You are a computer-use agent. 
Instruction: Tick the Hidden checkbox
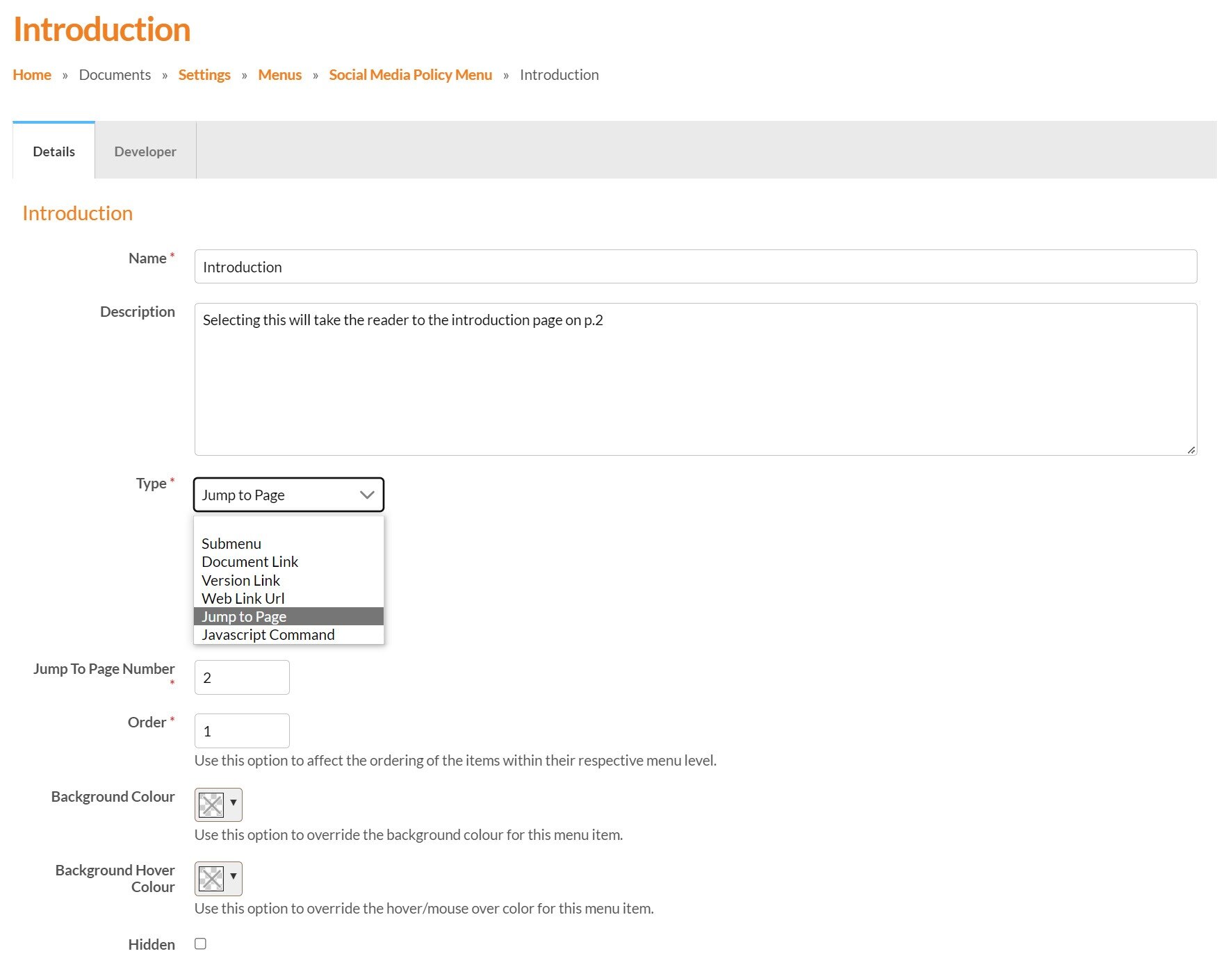coord(200,943)
